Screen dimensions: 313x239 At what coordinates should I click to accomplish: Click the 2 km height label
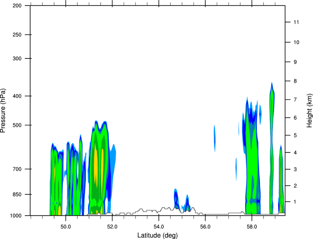[295, 186]
